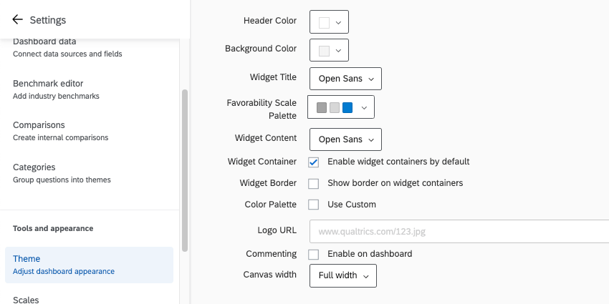Check Show border on widget containers
Image resolution: width=609 pixels, height=304 pixels.
tap(314, 183)
